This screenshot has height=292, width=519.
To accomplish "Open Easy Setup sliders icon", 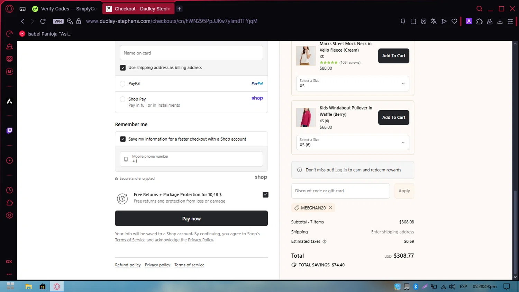I will click(510, 21).
